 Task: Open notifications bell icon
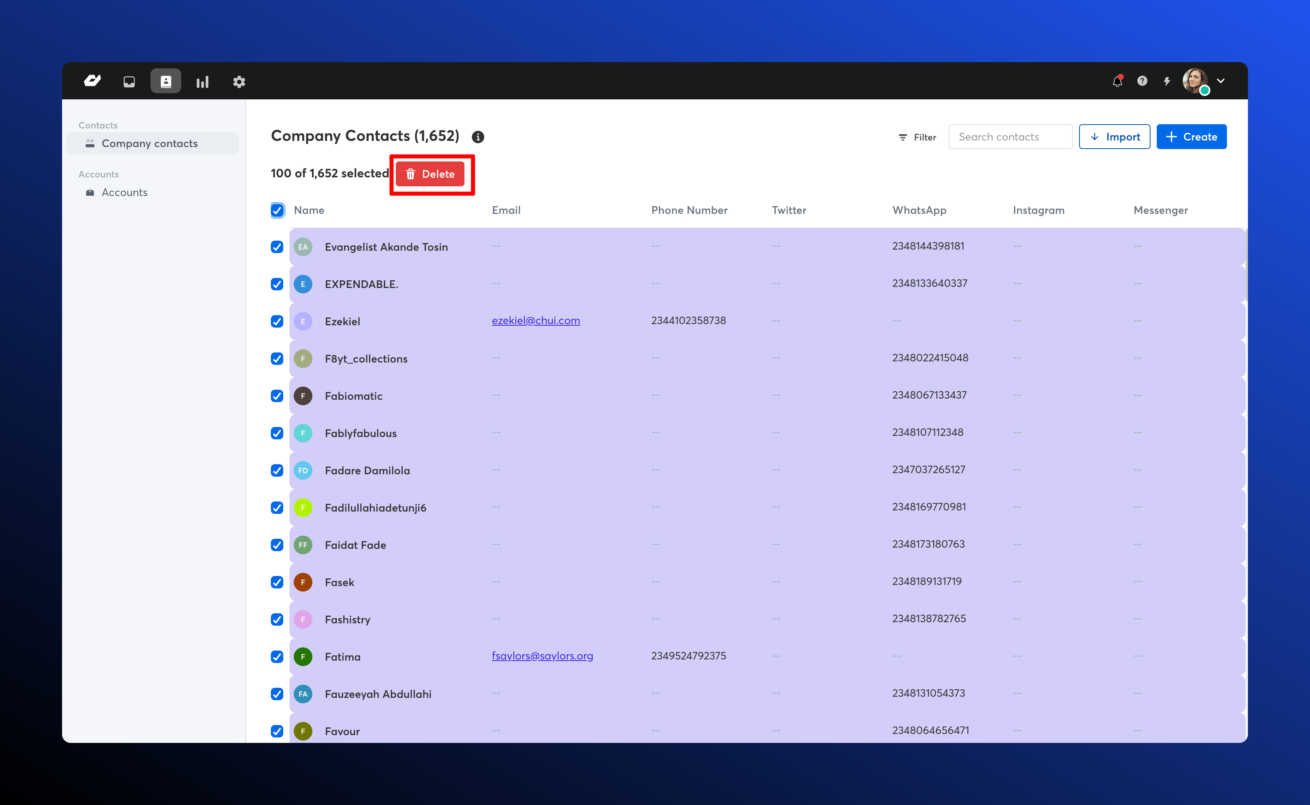point(1118,82)
